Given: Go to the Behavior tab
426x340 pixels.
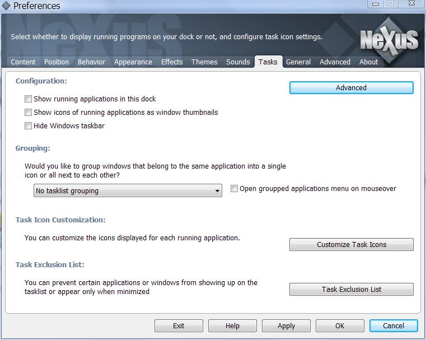Looking at the screenshot, I should pyautogui.click(x=91, y=62).
